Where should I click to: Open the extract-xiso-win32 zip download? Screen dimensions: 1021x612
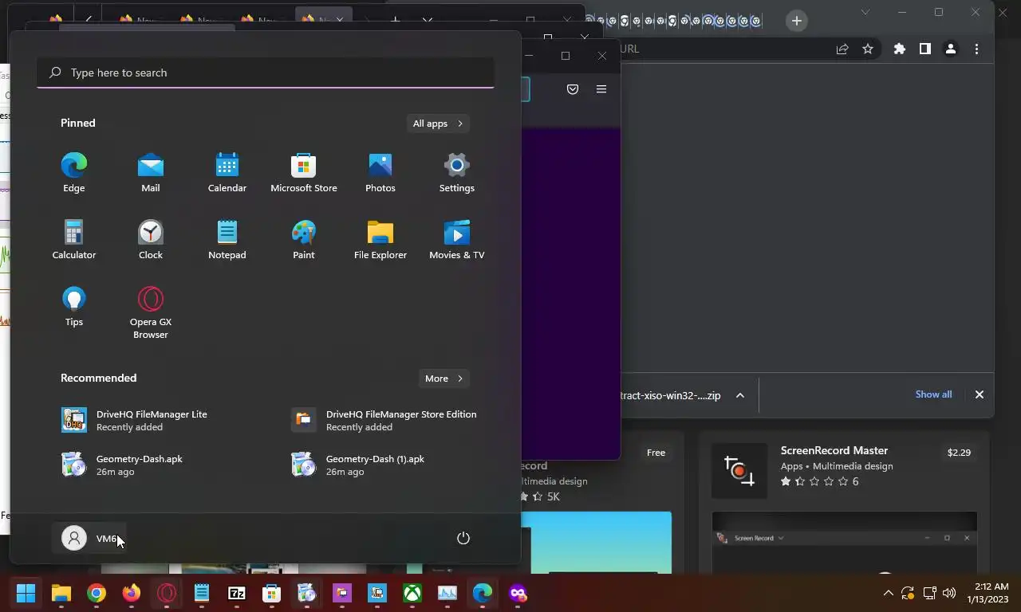click(670, 395)
